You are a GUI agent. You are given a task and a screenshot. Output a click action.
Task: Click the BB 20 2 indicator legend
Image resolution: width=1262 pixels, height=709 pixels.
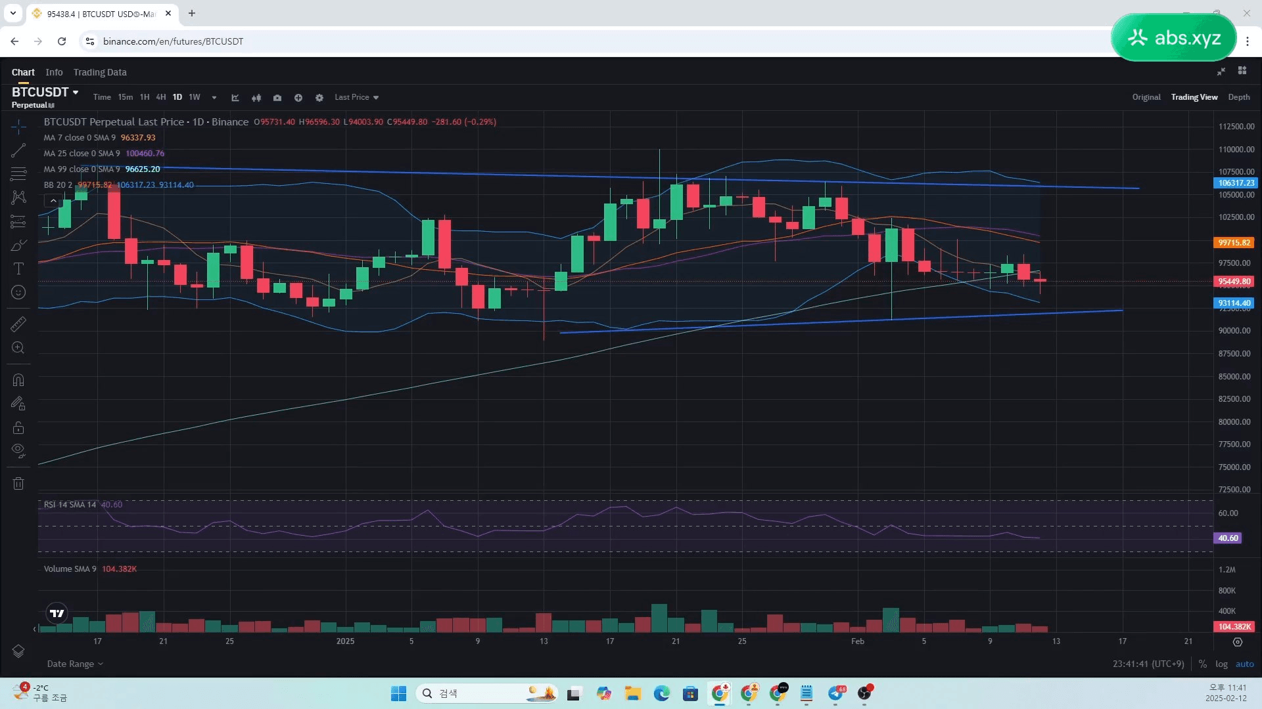(x=118, y=185)
